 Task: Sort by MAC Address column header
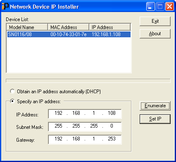point(68,27)
